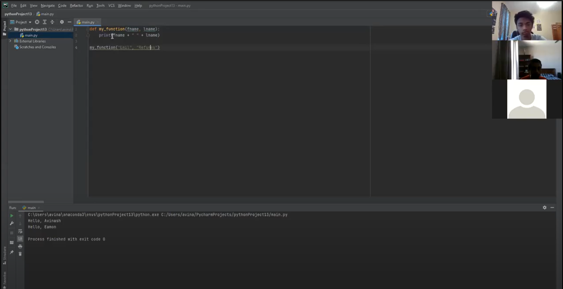
Task: Open the Refactor menu
Action: click(76, 5)
